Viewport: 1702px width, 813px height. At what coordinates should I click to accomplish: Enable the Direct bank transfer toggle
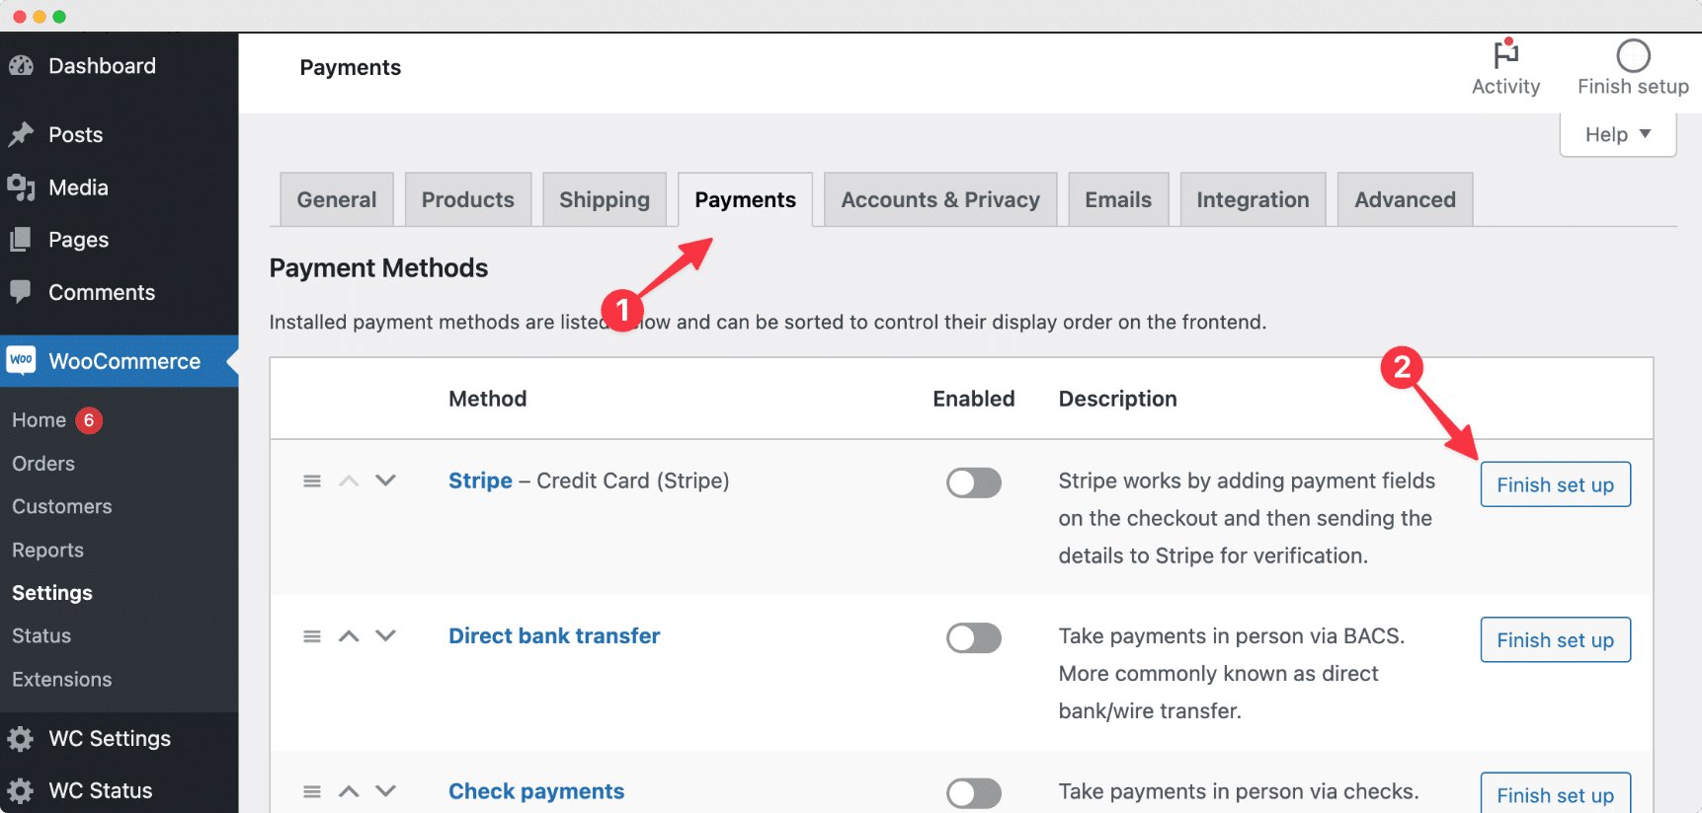[973, 637]
